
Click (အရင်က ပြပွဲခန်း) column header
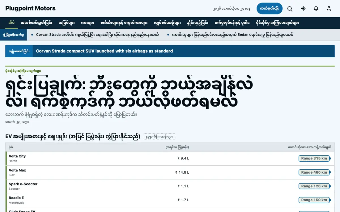pos(177,147)
